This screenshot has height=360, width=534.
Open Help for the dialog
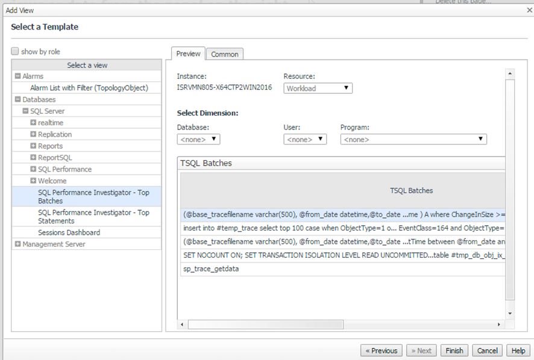coord(518,350)
